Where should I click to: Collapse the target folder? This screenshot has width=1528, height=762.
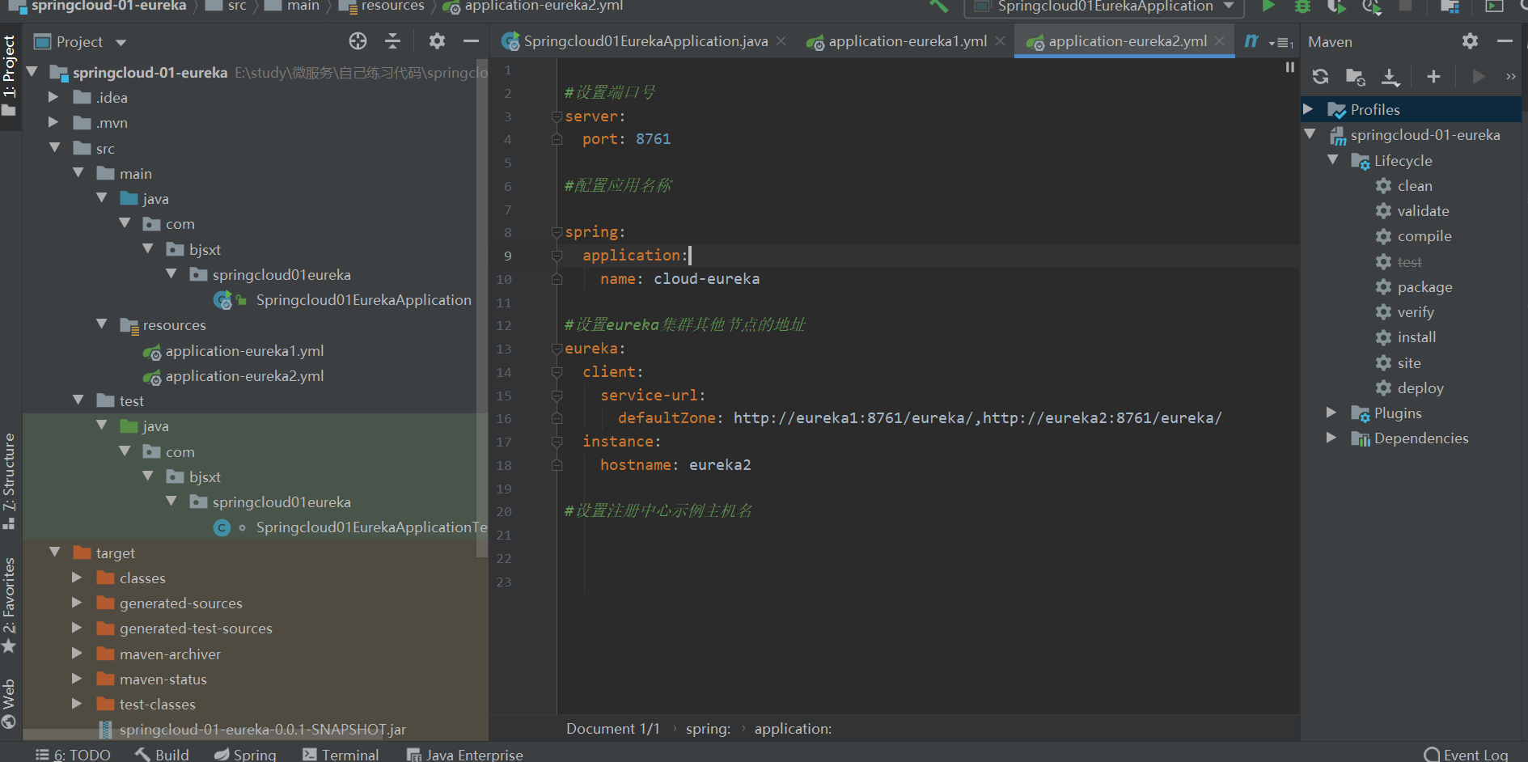click(55, 552)
